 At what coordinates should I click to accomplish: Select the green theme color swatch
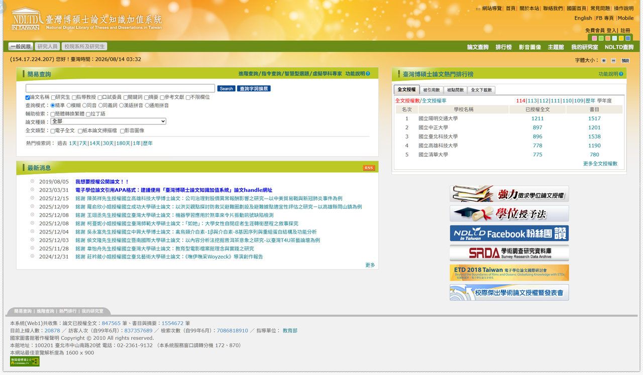pyautogui.click(x=601, y=38)
